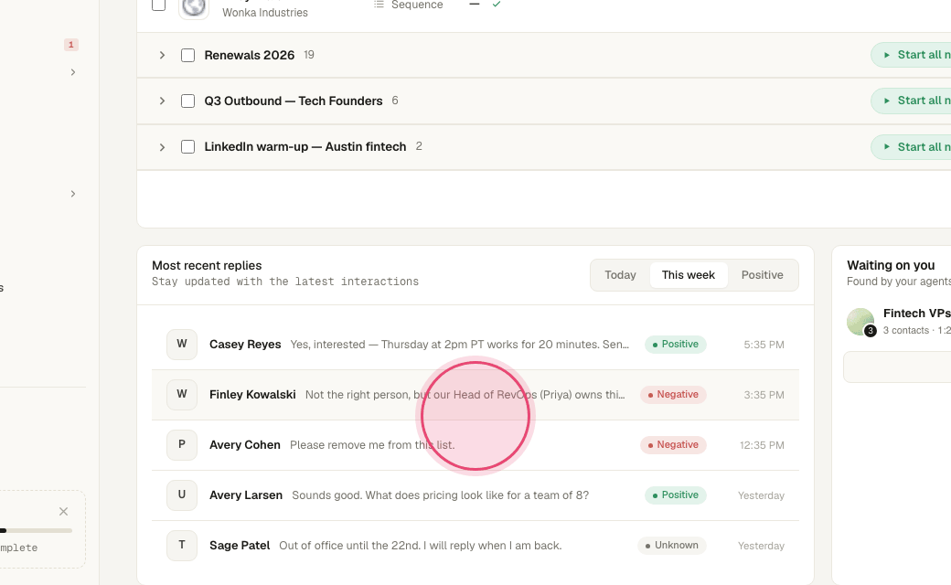Click the Sequence list icon

click(x=379, y=5)
